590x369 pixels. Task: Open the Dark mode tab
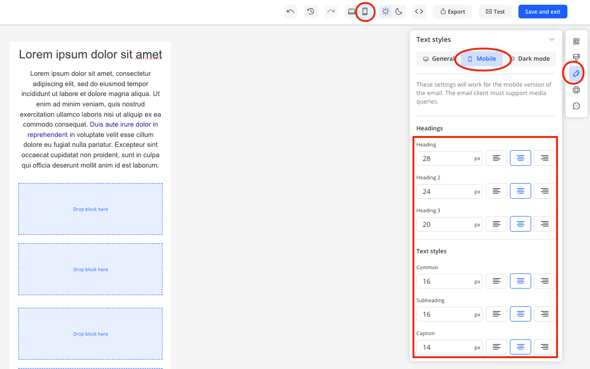pyautogui.click(x=530, y=59)
